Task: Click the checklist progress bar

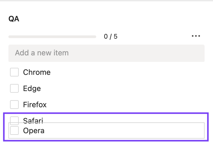Action: (52, 36)
